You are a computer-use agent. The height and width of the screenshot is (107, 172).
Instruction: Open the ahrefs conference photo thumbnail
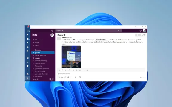pyautogui.click(x=71, y=57)
